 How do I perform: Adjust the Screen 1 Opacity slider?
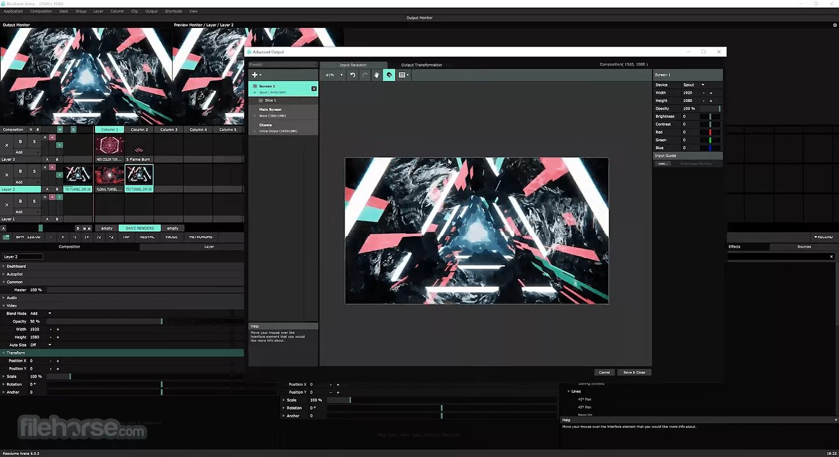click(x=710, y=108)
